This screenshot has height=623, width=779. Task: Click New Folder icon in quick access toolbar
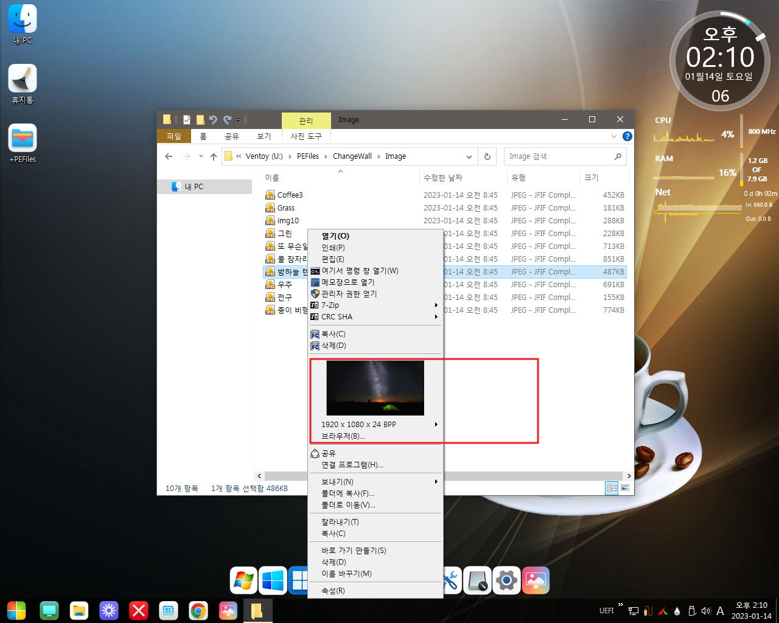pyautogui.click(x=200, y=120)
